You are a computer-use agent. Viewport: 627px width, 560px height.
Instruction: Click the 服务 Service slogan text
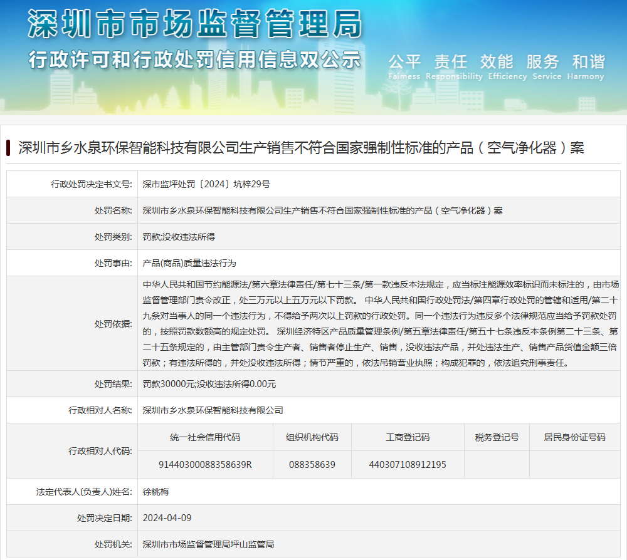tap(546, 66)
